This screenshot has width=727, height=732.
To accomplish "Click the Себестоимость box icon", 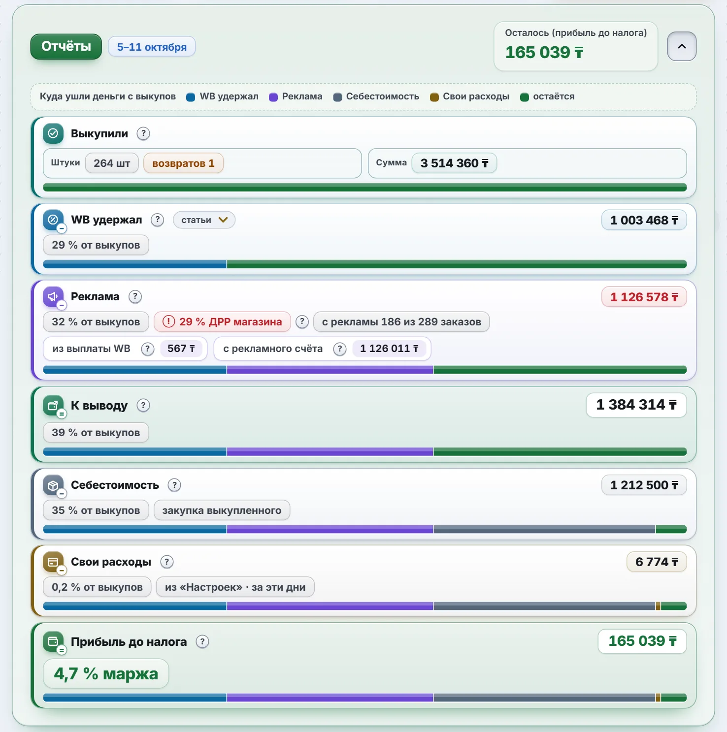I will pyautogui.click(x=53, y=485).
